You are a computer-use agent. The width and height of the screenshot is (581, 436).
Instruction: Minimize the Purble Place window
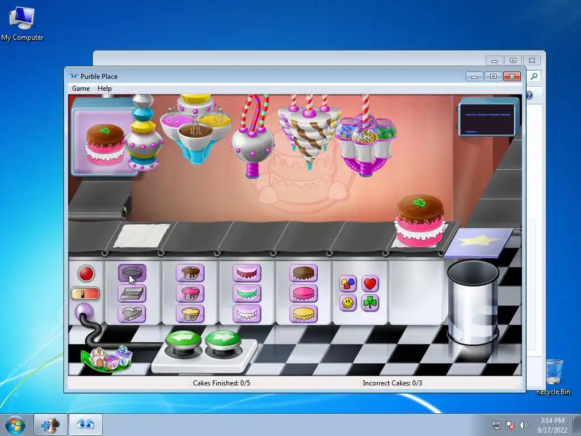tap(475, 77)
